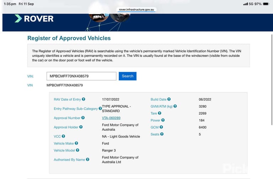Click GVM/ATM (kg) help icon
The image size is (273, 179).
175,106
